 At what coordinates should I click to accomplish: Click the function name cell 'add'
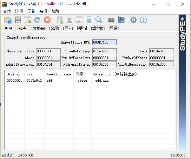click(49, 80)
